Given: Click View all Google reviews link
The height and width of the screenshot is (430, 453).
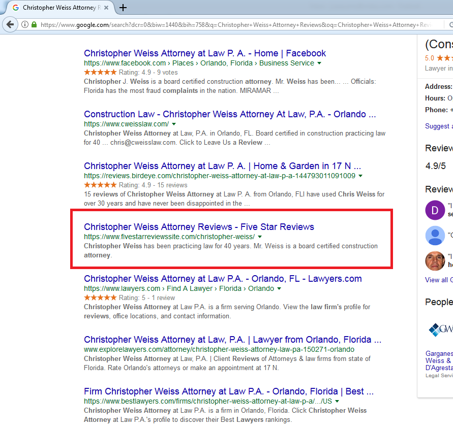Looking at the screenshot, I should [439, 280].
